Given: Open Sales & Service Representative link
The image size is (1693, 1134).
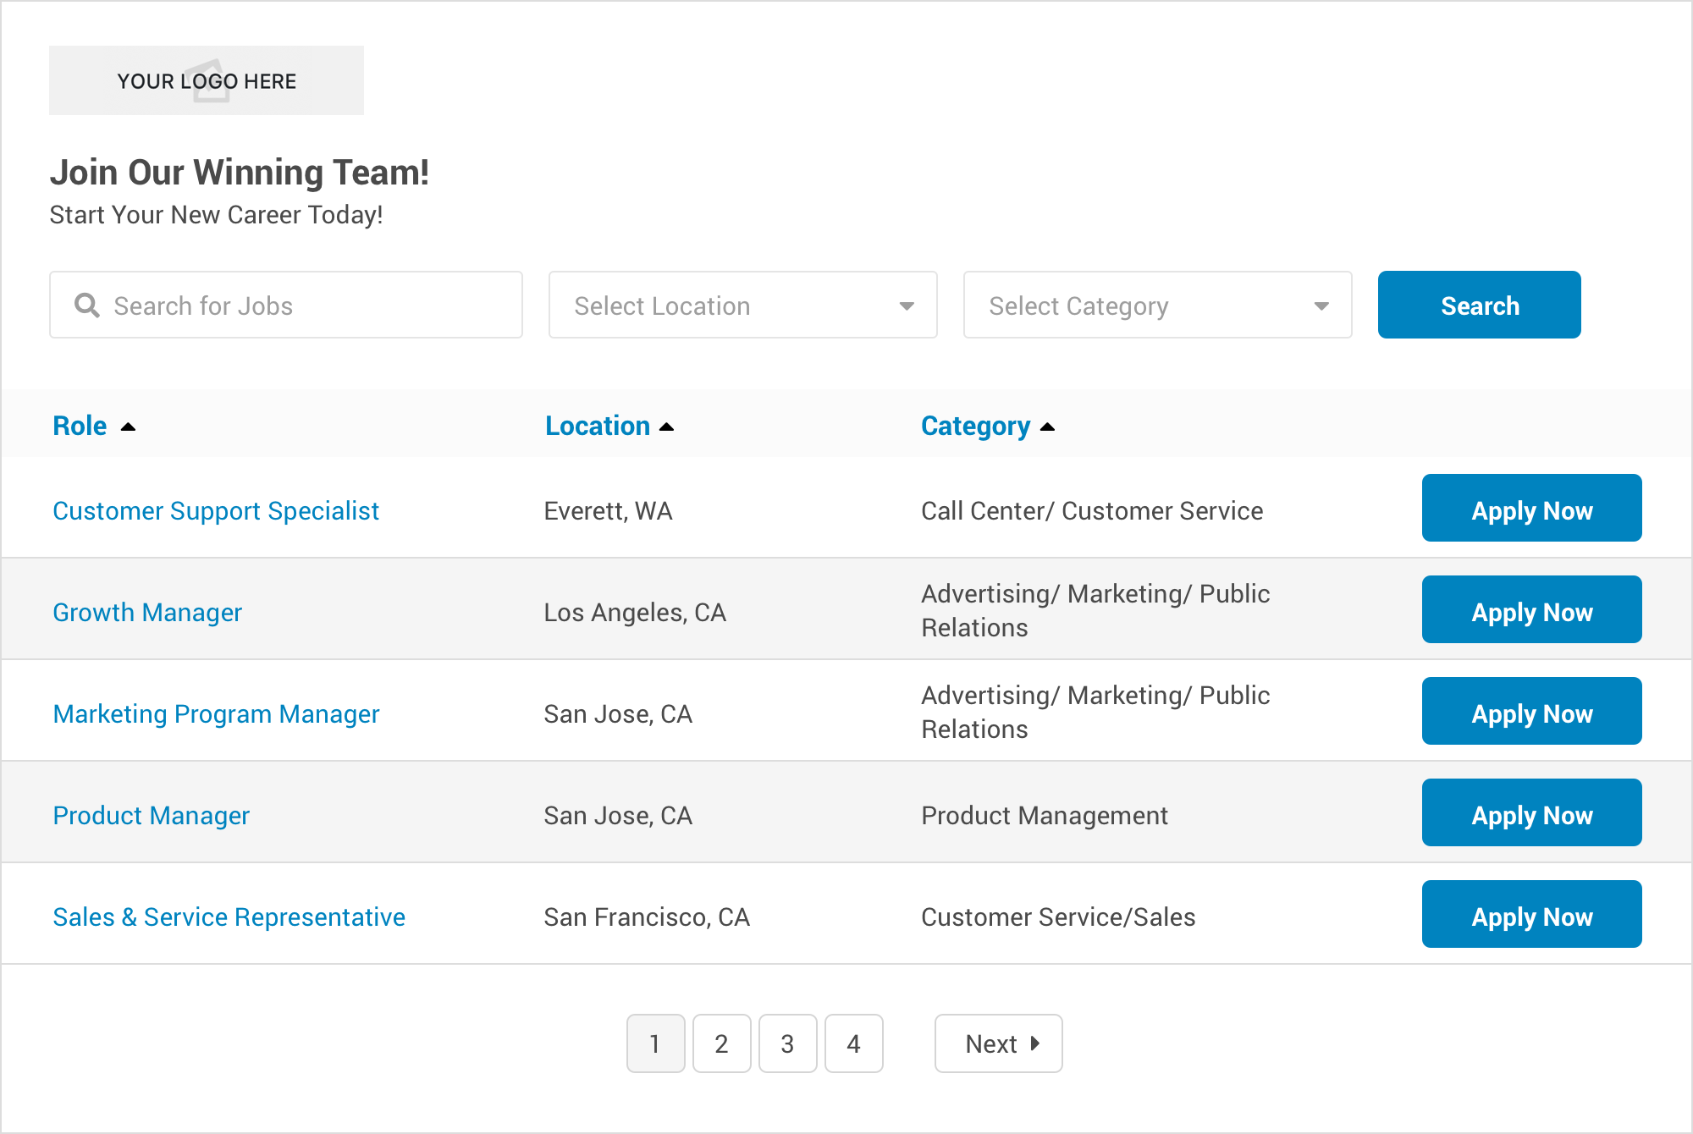Looking at the screenshot, I should click(x=229, y=917).
